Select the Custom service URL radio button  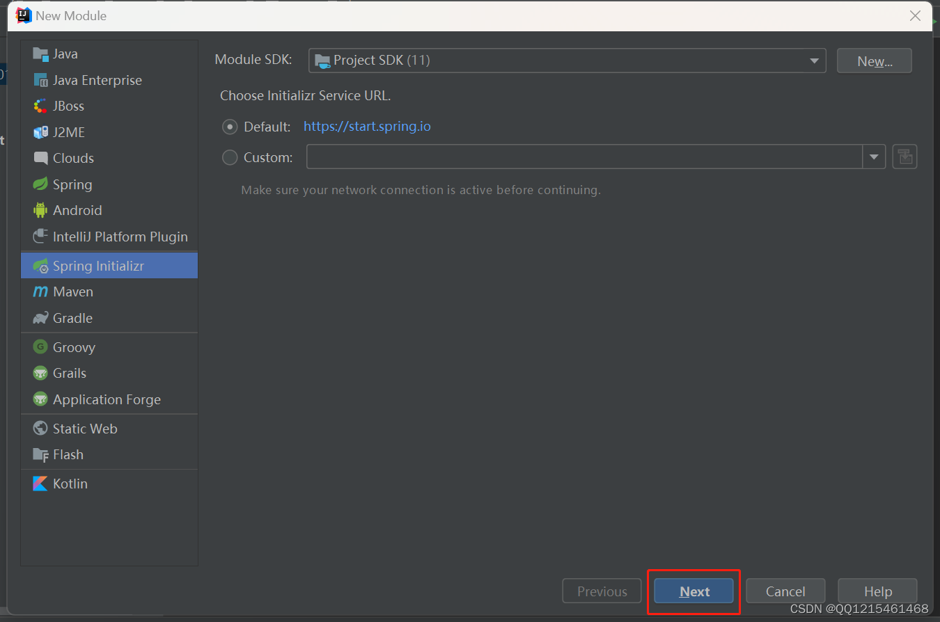(230, 157)
